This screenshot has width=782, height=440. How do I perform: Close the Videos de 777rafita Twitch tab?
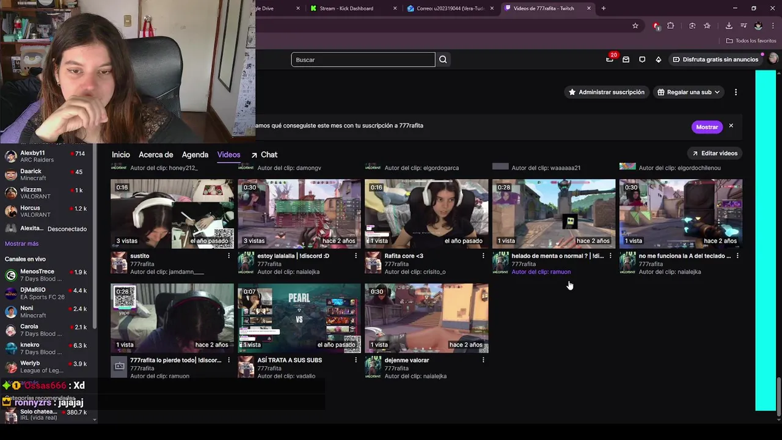point(589,9)
